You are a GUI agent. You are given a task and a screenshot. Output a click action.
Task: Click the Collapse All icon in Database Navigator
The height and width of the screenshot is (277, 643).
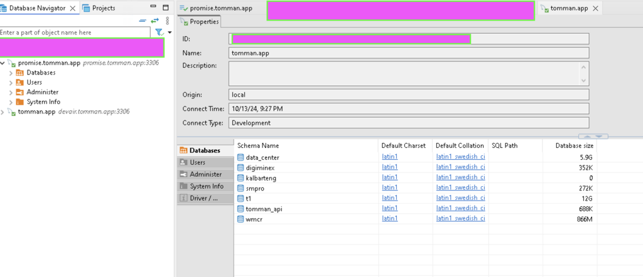pos(143,21)
